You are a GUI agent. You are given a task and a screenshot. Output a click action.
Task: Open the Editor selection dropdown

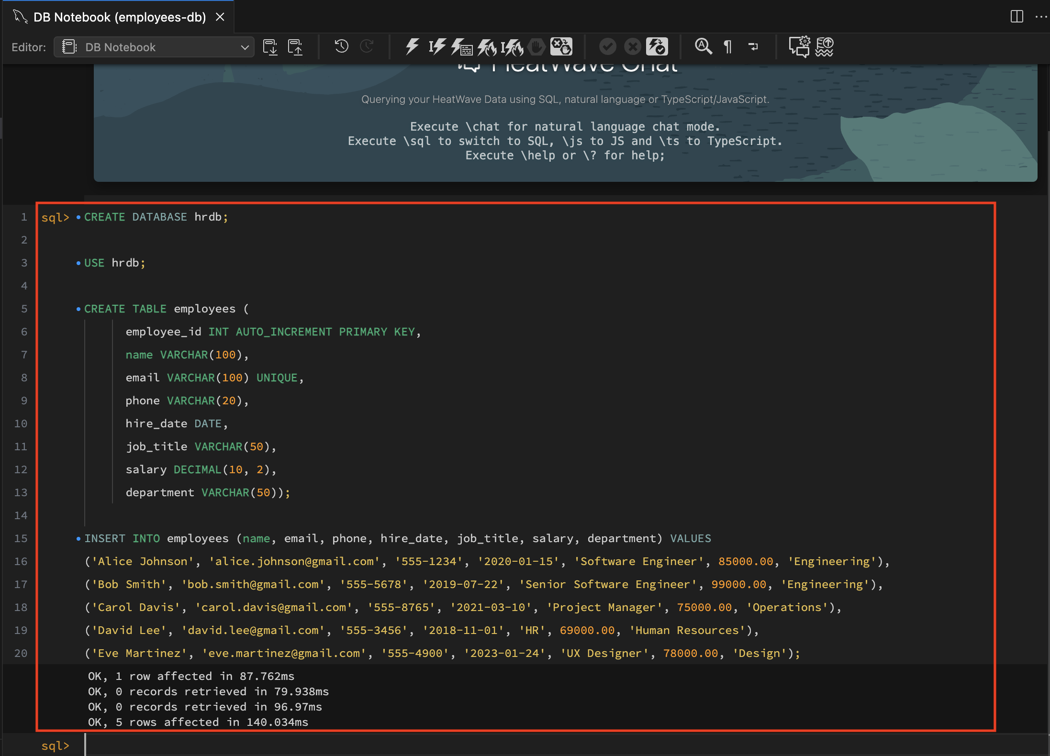click(x=153, y=47)
